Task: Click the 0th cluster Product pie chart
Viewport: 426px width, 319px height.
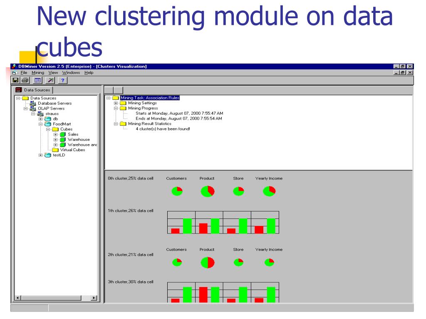Action: coord(208,191)
